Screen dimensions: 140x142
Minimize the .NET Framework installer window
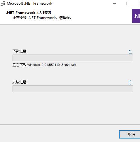coord(115,4)
